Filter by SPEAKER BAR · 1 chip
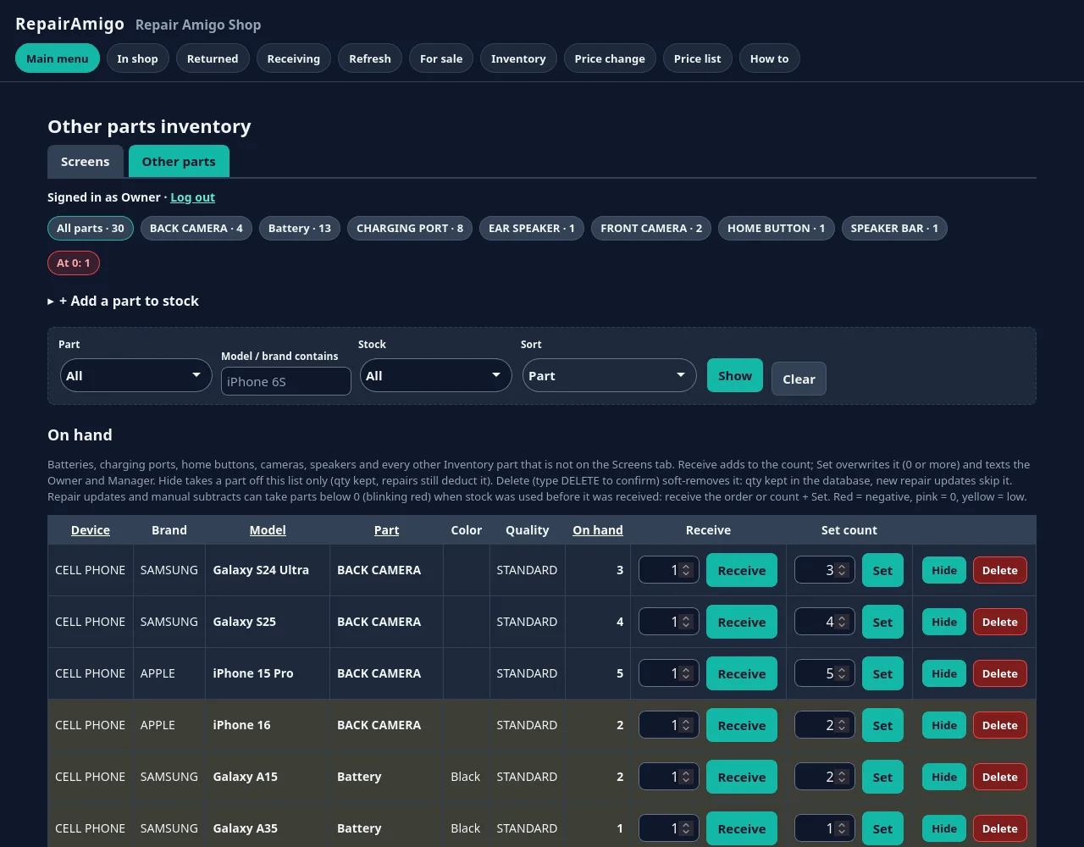1084x847 pixels. pyautogui.click(x=894, y=228)
